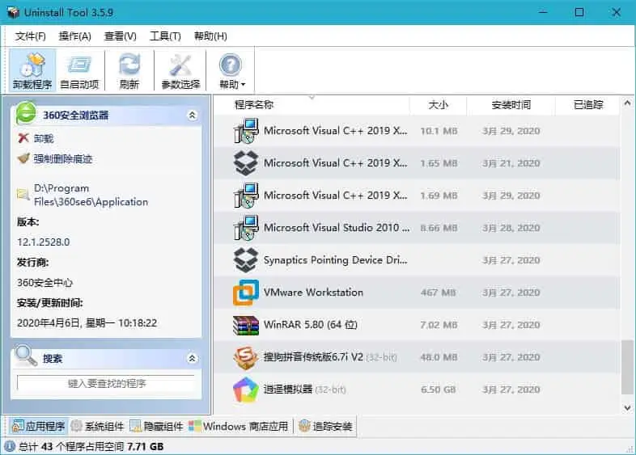636x455 pixels.
Task: Click the magnifier icon in 搜索 panel
Action: coord(26,355)
